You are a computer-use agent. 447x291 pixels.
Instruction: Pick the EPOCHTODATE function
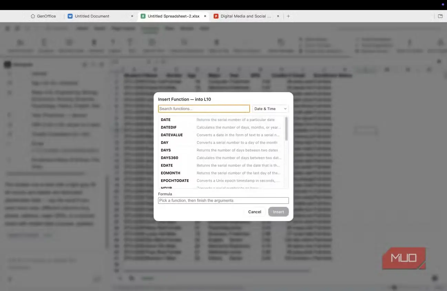221,180
